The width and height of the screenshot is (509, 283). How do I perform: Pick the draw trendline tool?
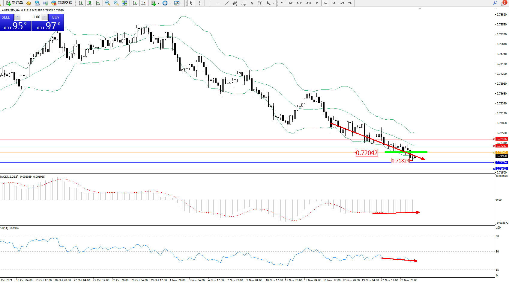coord(227,3)
